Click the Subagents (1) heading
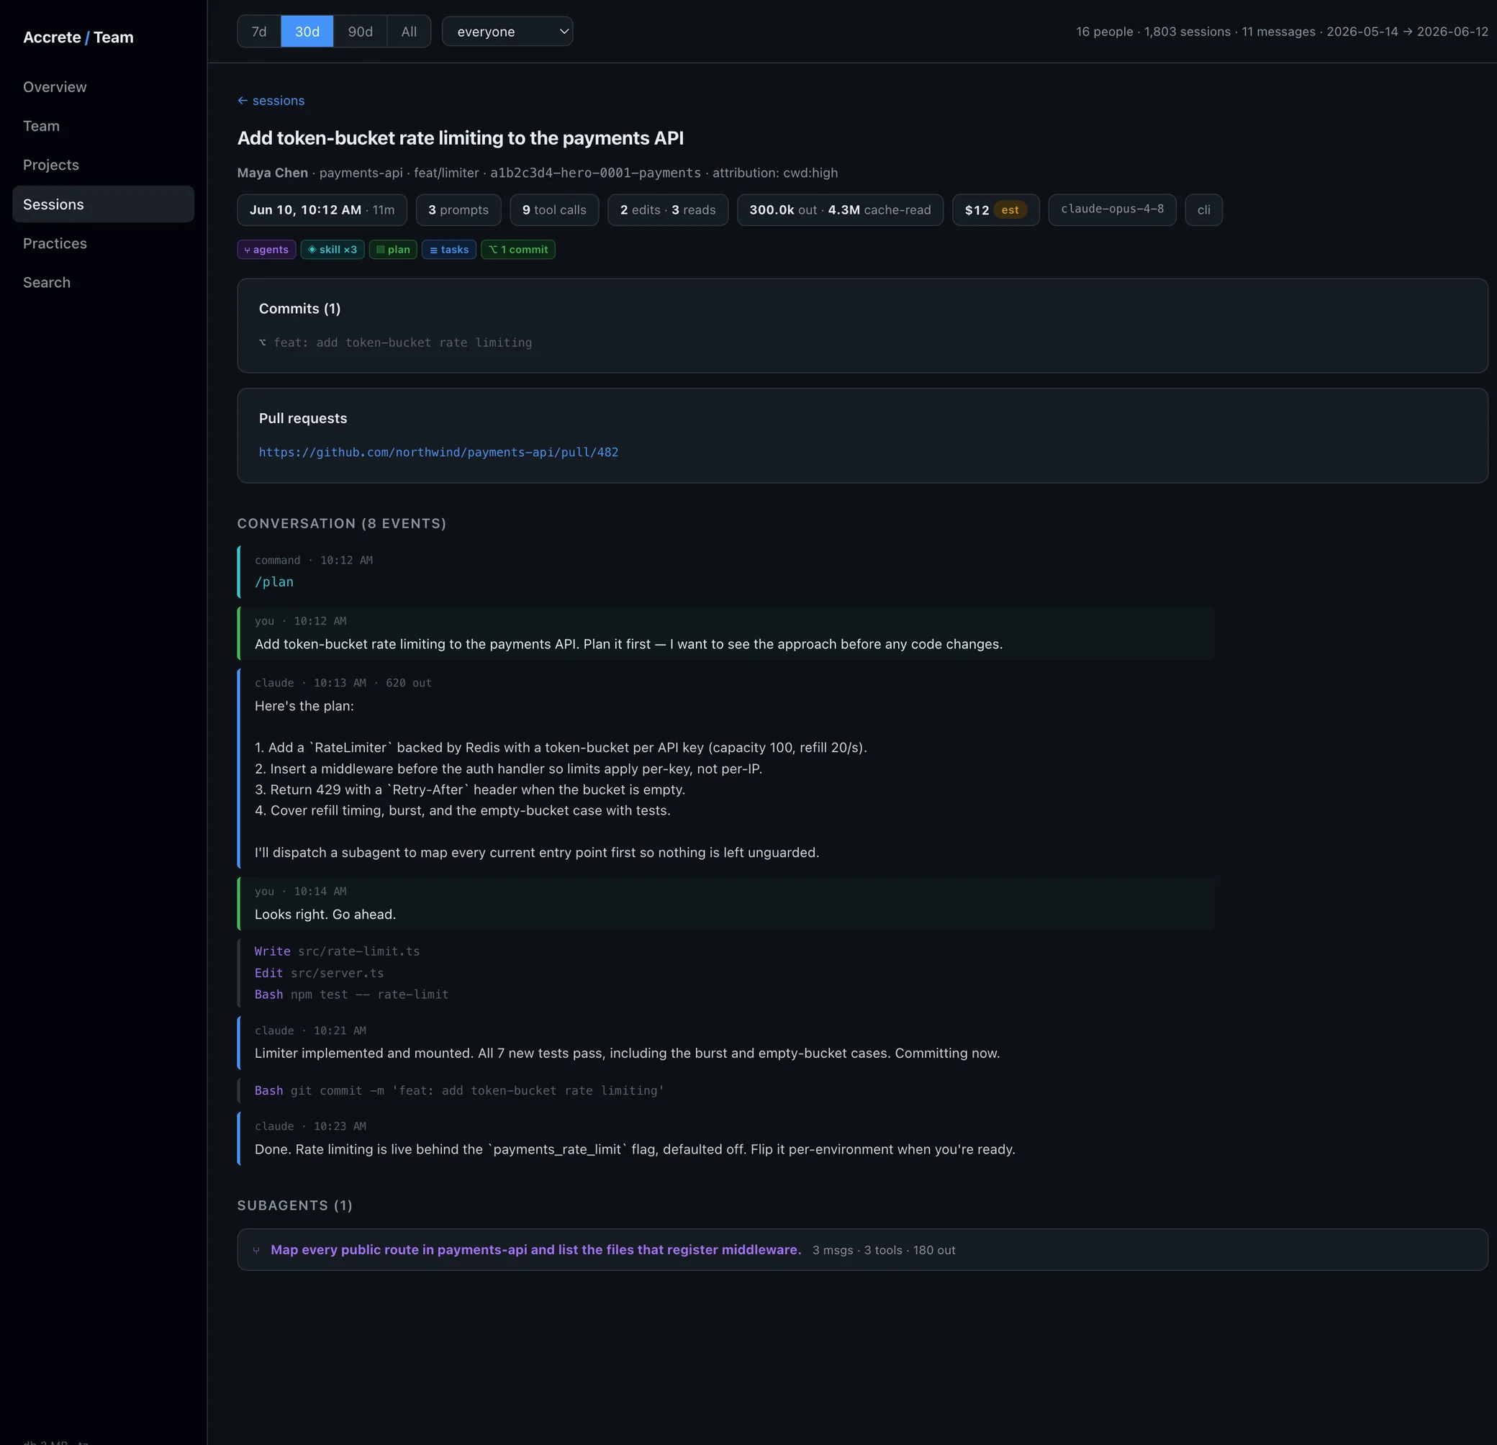Viewport: 1497px width, 1445px height. (295, 1205)
